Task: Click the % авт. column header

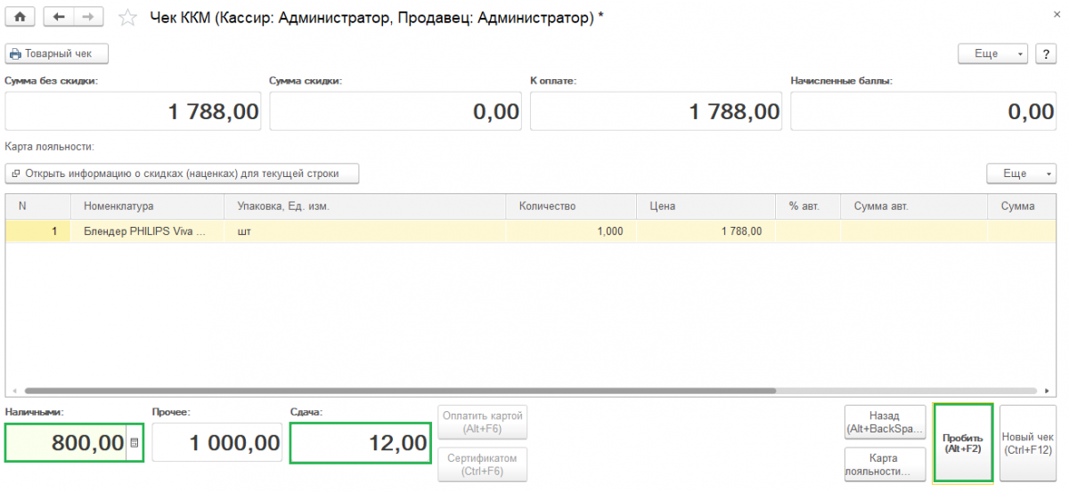Action: click(808, 206)
